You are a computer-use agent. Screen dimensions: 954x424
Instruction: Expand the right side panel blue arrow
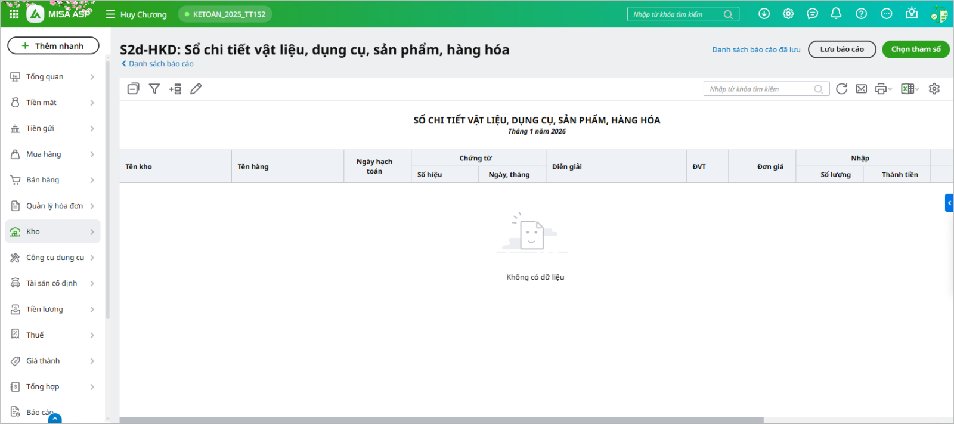pos(949,203)
